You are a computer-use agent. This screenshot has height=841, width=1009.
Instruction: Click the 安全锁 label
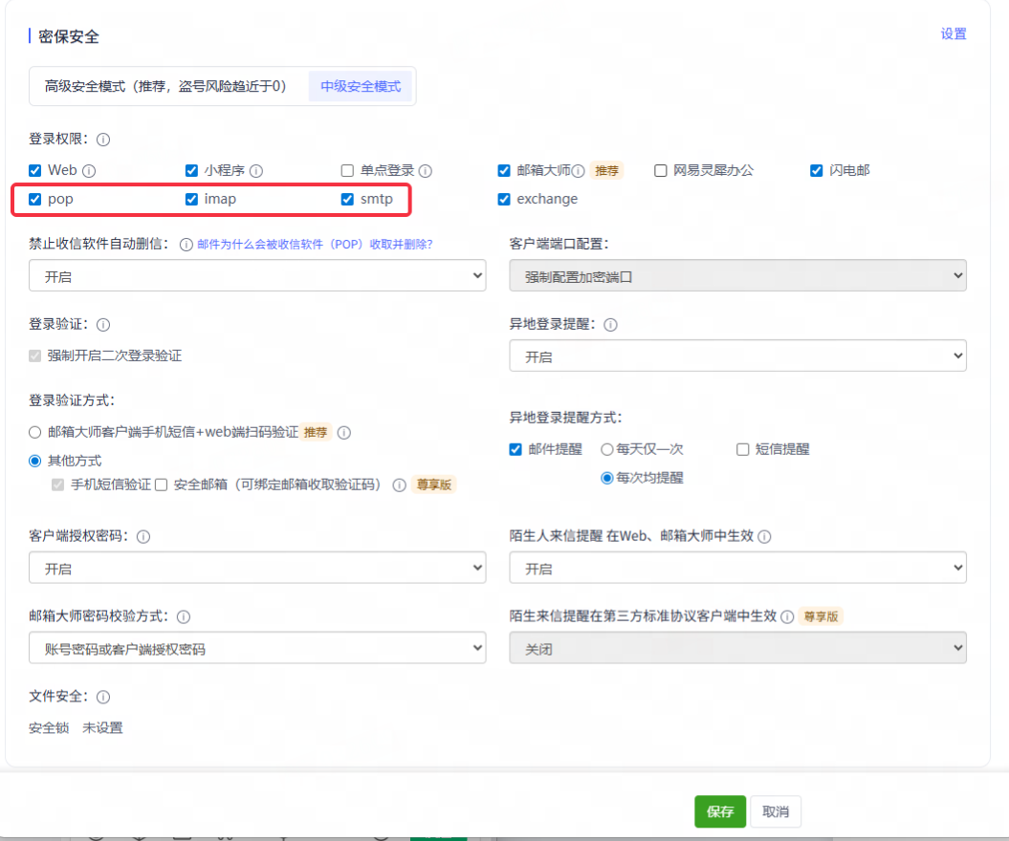coord(49,728)
